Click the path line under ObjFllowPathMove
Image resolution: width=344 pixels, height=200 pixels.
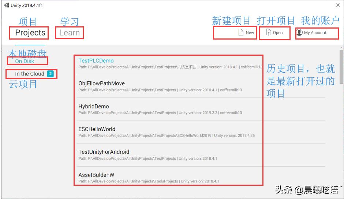tap(160, 90)
